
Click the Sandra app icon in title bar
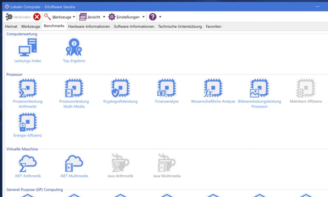(7, 7)
